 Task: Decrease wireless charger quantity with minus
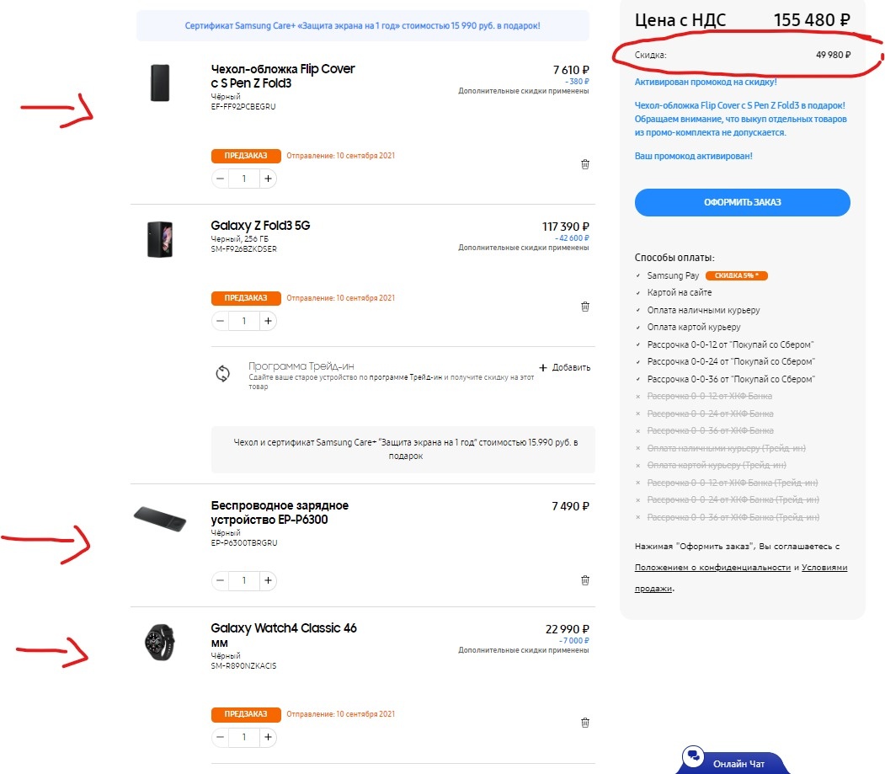pyautogui.click(x=220, y=579)
